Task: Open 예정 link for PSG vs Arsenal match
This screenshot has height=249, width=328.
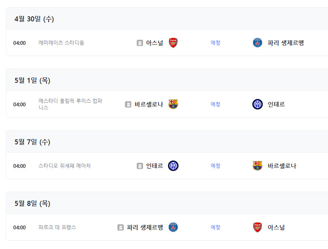Action: [x=216, y=227]
